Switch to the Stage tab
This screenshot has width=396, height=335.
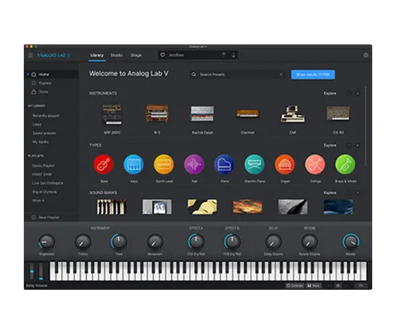tap(136, 55)
